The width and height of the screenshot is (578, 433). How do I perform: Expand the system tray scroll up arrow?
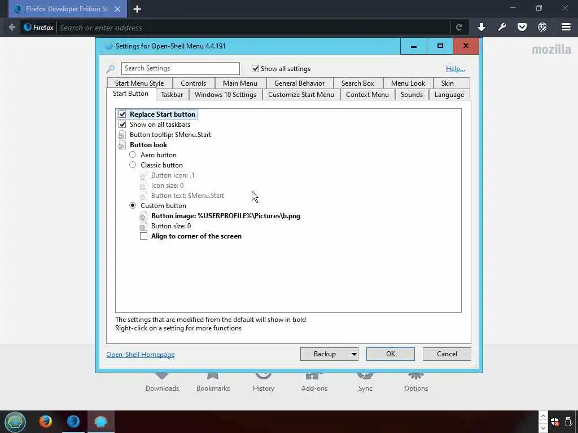543,416
